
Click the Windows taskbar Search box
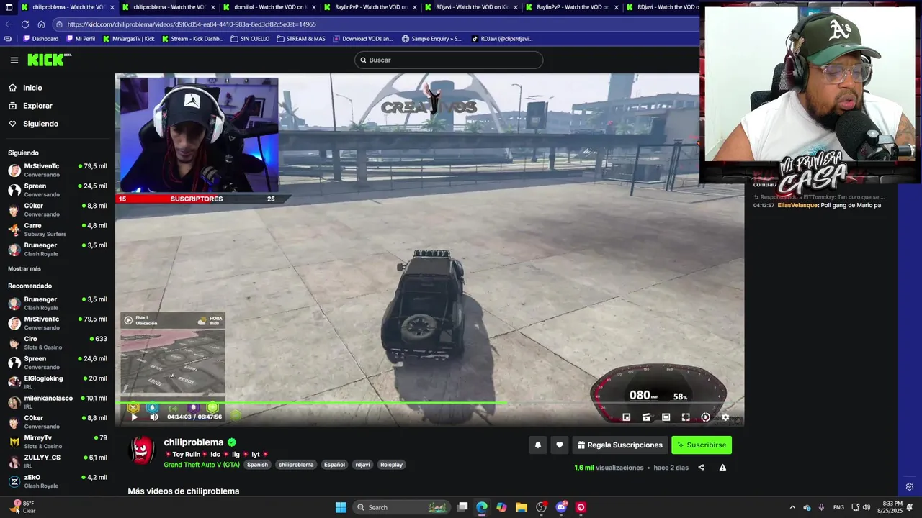point(402,507)
